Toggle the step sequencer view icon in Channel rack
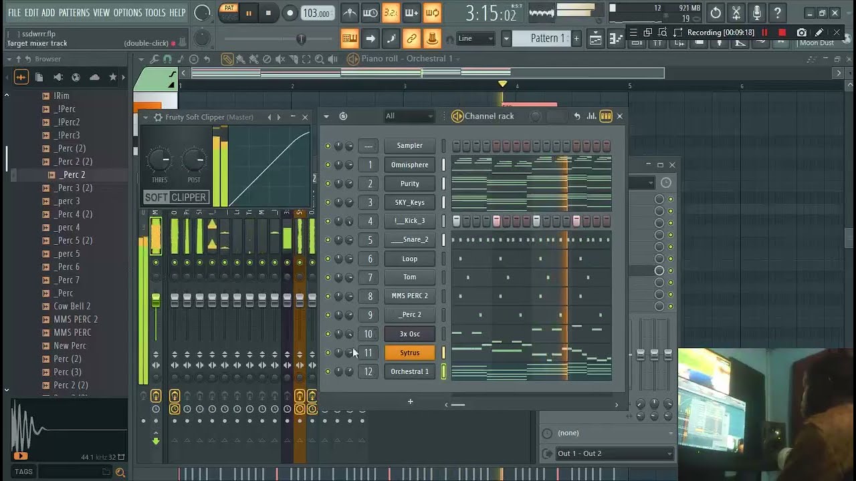This screenshot has height=481, width=856. tap(606, 116)
